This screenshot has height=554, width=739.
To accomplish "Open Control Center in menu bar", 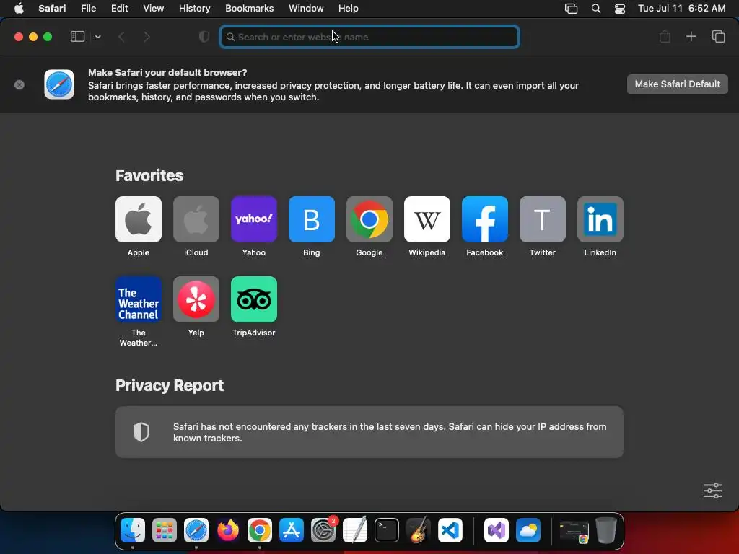I will (x=620, y=9).
